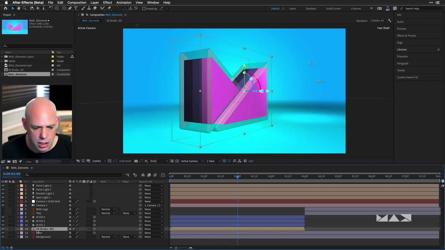Enable the Snapping checkbox
This screenshot has width=445, height=250.
click(x=144, y=9)
